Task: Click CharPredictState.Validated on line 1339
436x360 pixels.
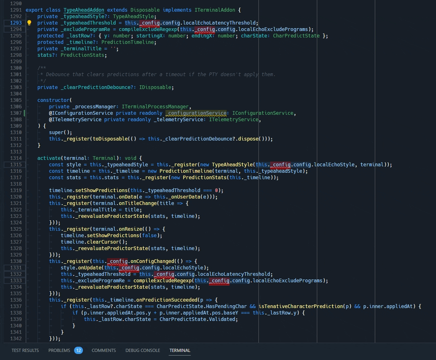Action: click(197, 319)
